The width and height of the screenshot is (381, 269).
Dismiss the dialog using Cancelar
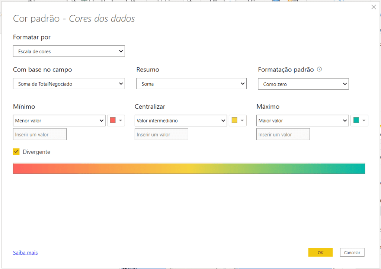click(x=352, y=252)
